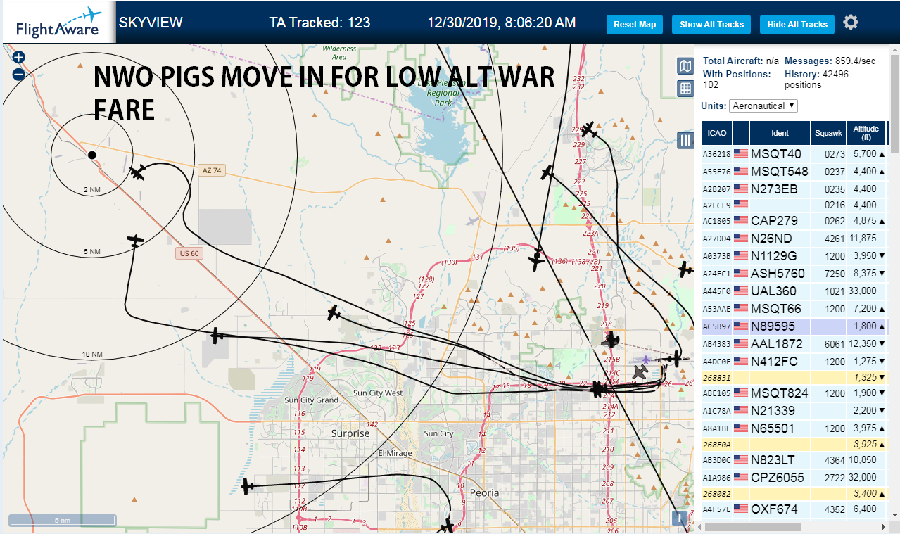Click the US flag in CAP279 row

(x=741, y=220)
